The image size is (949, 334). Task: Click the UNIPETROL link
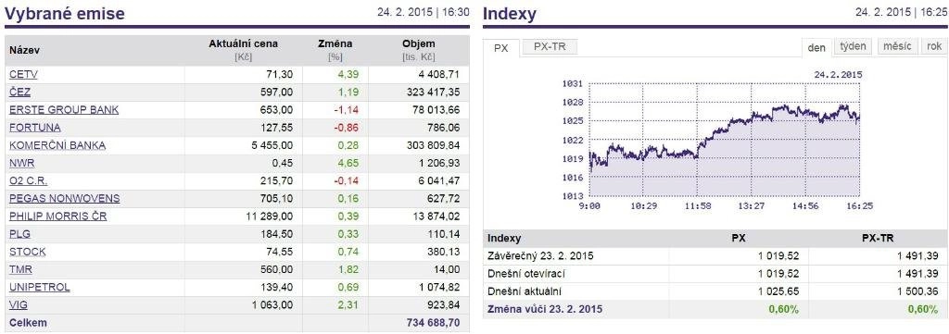tap(39, 288)
